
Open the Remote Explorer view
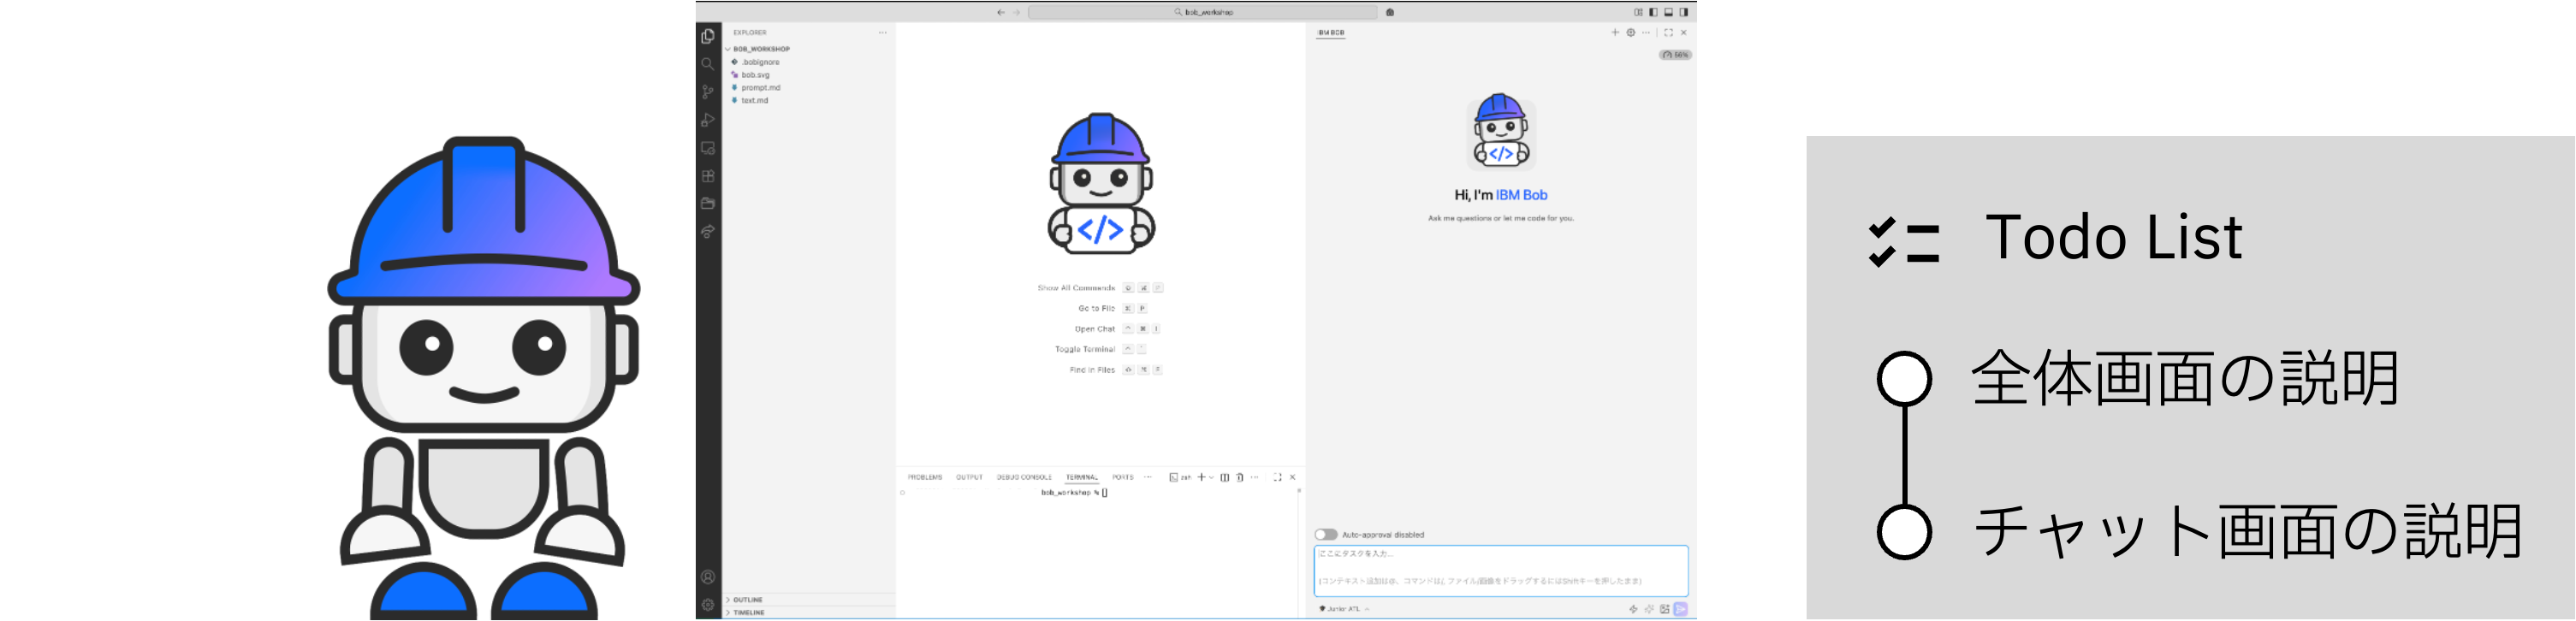[x=708, y=148]
